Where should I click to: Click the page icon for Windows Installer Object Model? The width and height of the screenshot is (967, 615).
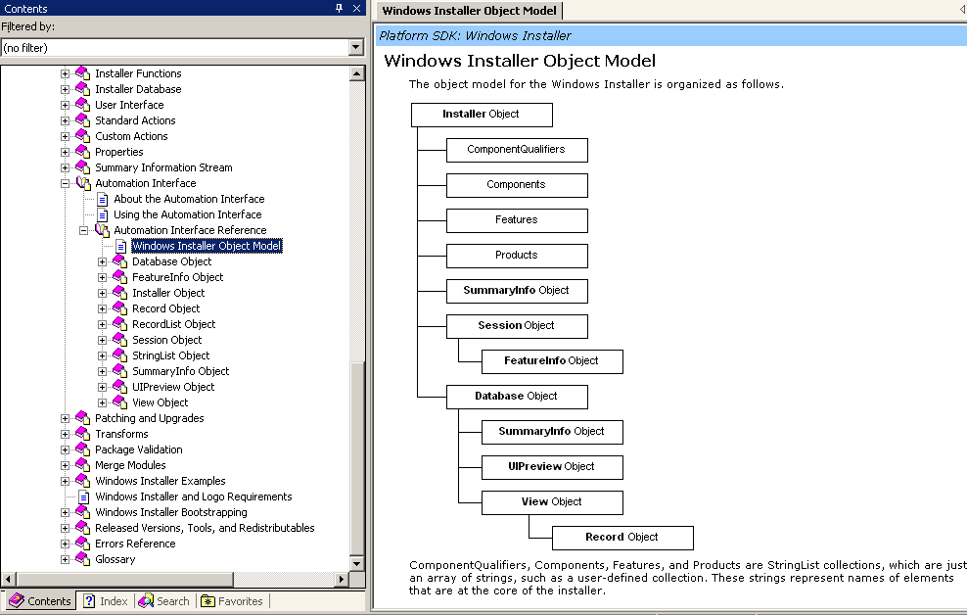pyautogui.click(x=121, y=246)
